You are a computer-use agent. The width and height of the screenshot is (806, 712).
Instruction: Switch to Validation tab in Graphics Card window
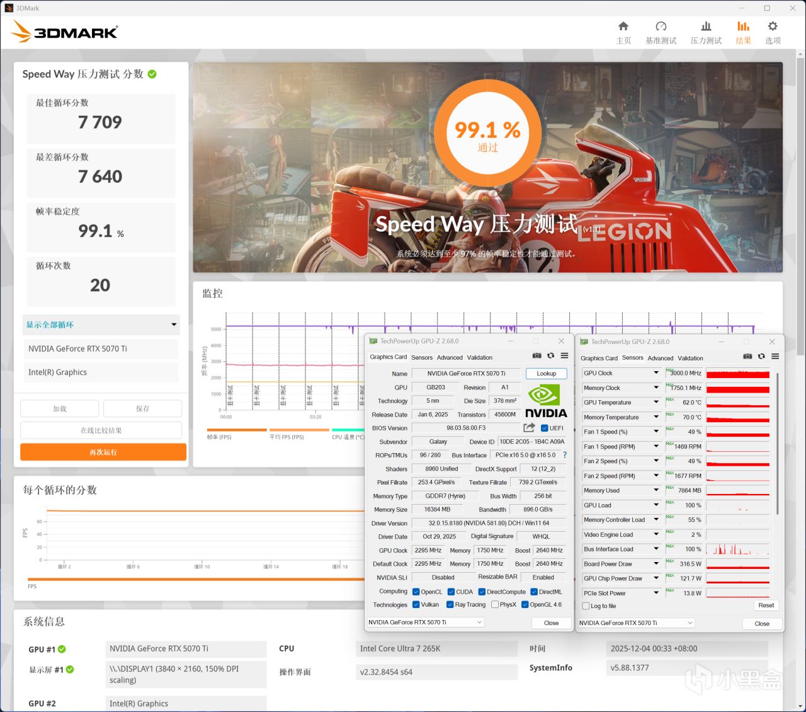pos(480,357)
